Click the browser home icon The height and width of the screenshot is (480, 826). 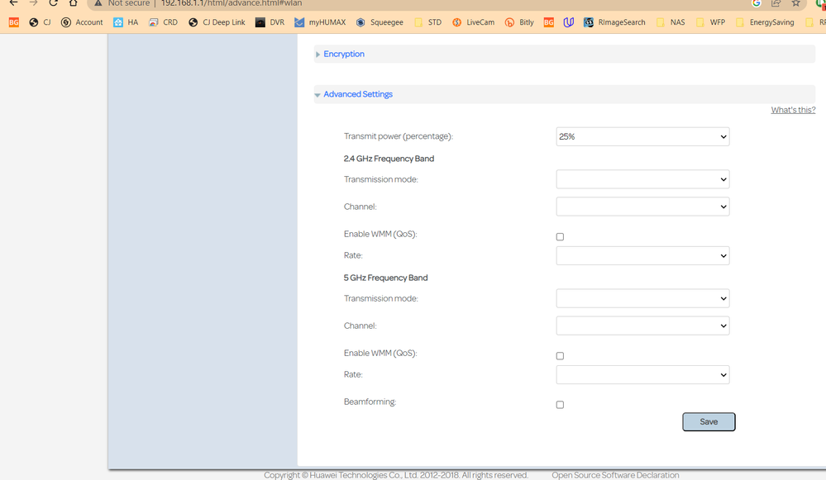coord(72,3)
